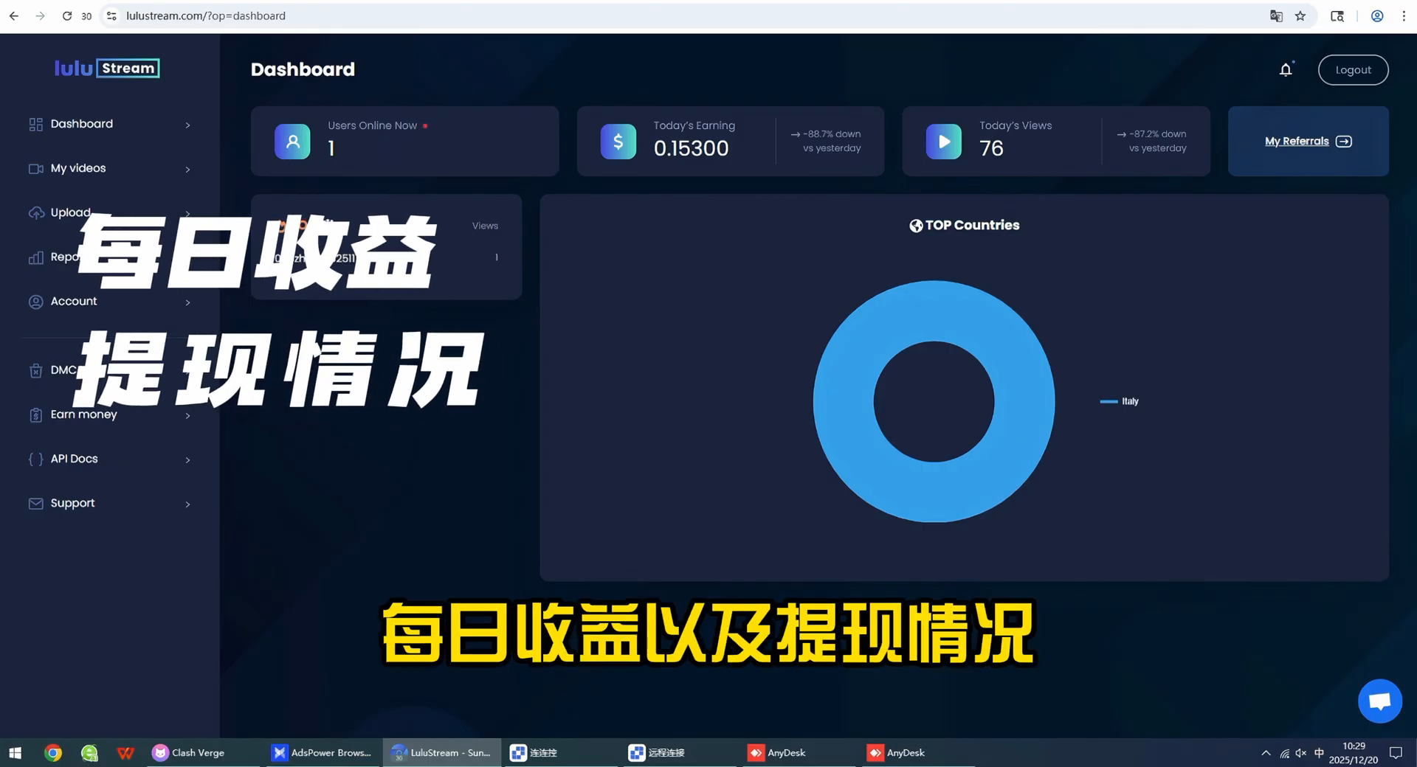Open the browser profile icon
This screenshot has height=767, width=1417.
pos(1377,15)
